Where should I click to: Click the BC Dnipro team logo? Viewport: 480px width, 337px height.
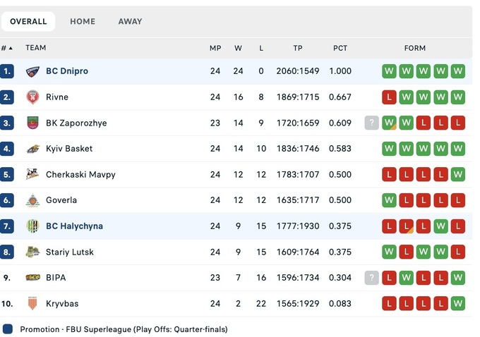click(x=32, y=71)
